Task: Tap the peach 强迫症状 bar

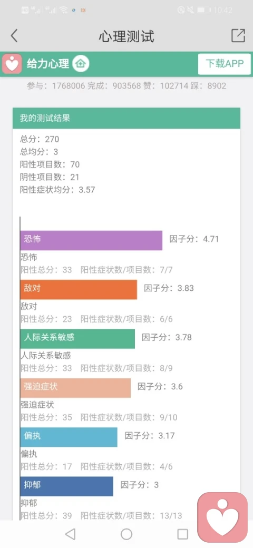Action: (75, 388)
